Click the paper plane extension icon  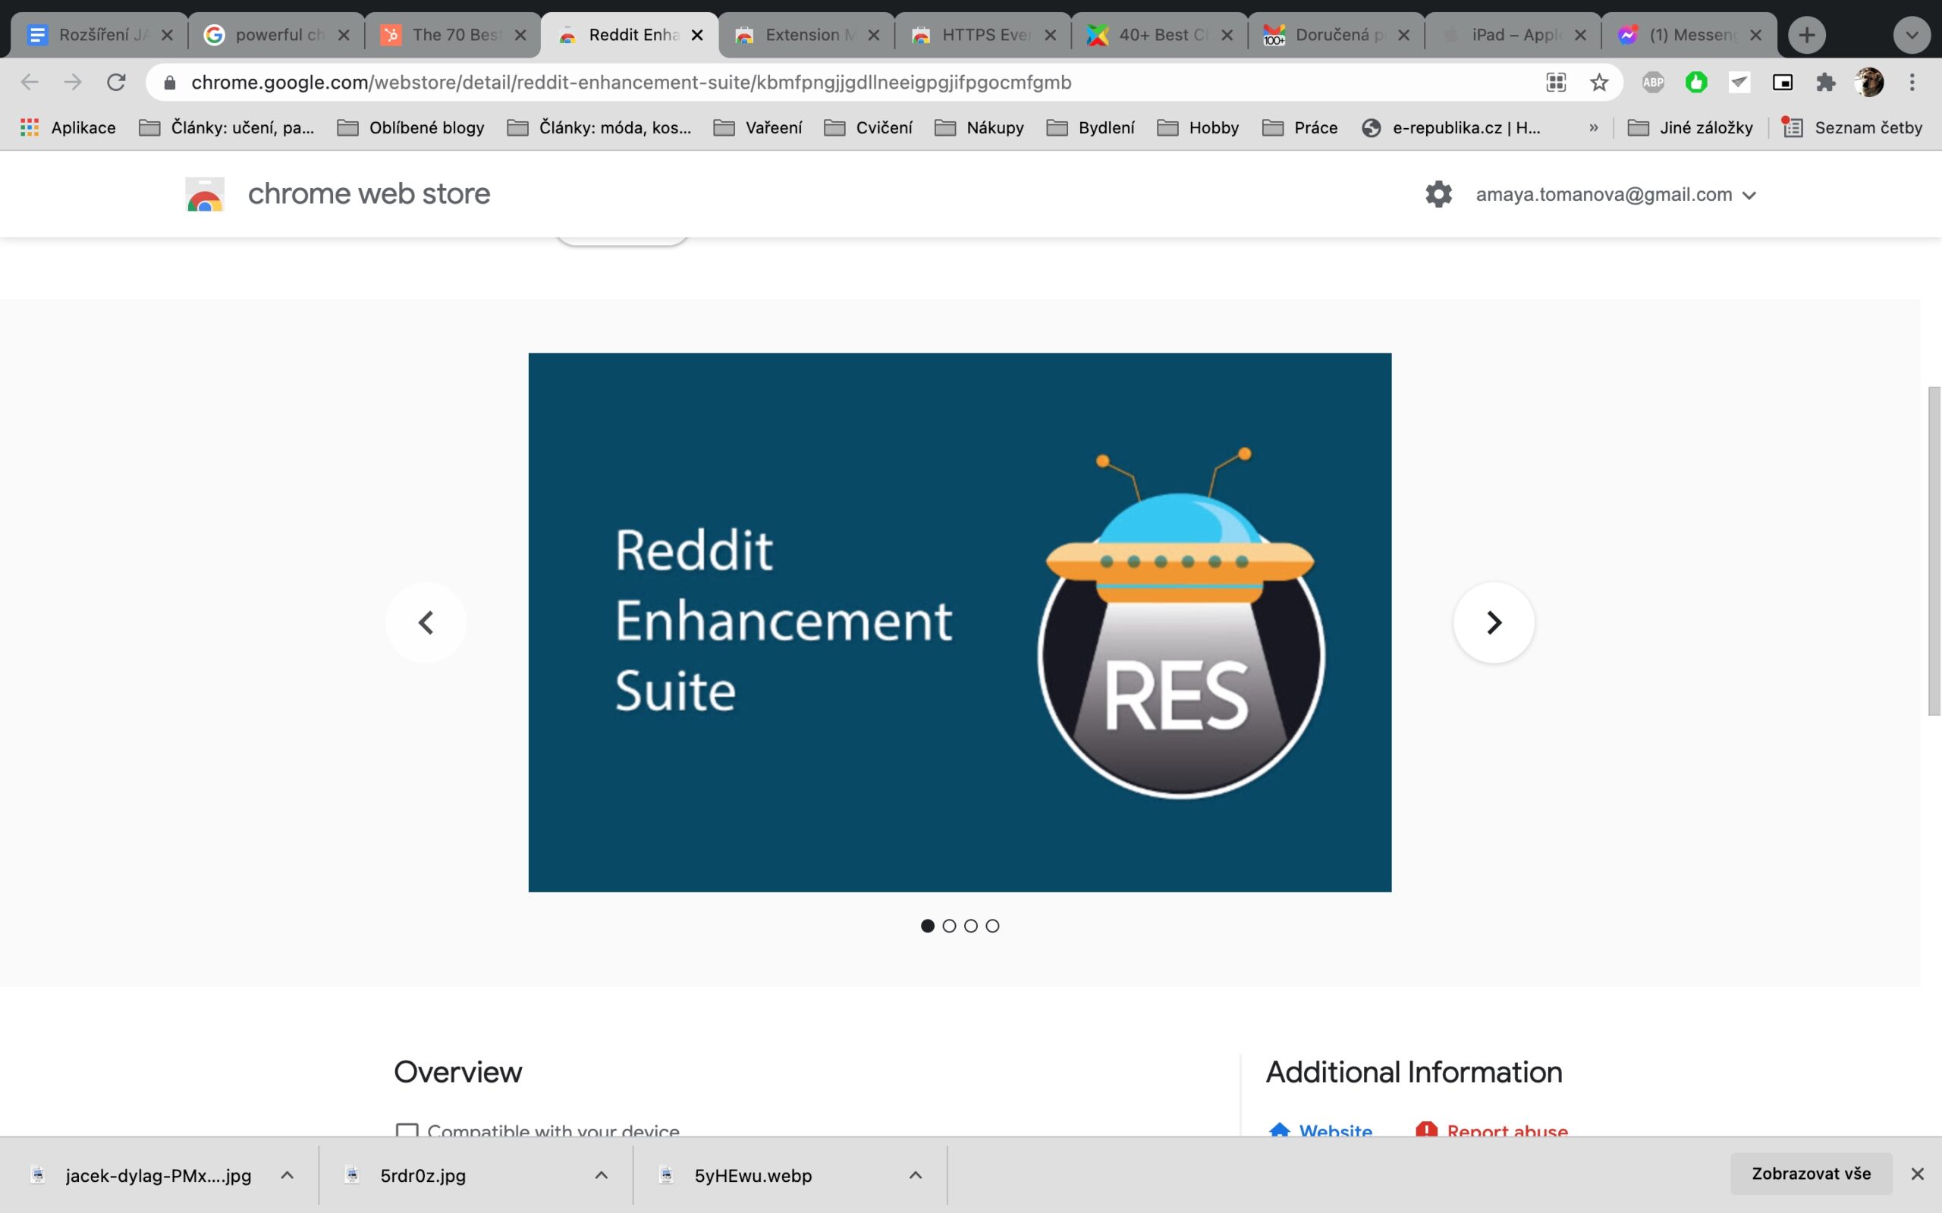point(1739,82)
